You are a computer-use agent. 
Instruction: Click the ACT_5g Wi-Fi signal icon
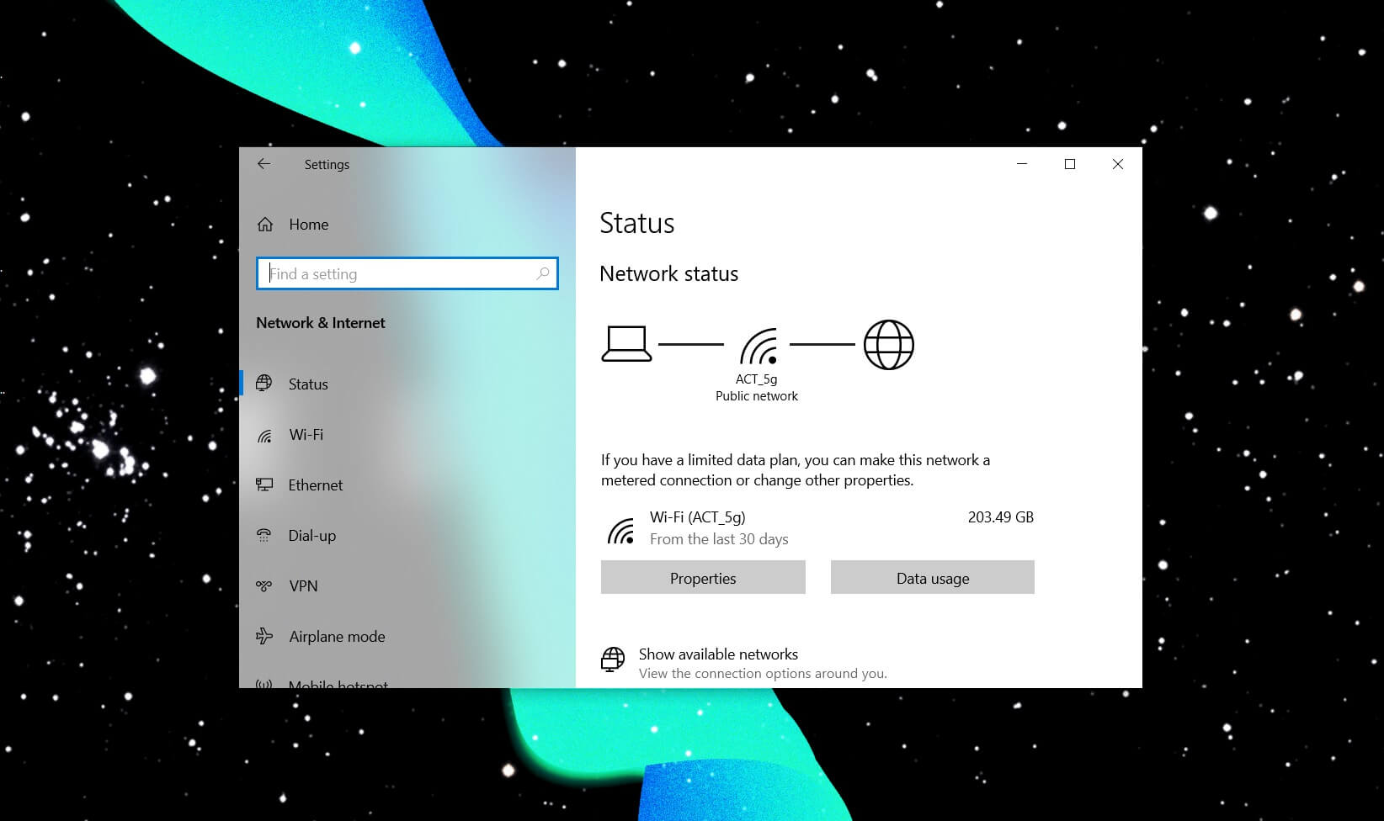pyautogui.click(x=756, y=343)
